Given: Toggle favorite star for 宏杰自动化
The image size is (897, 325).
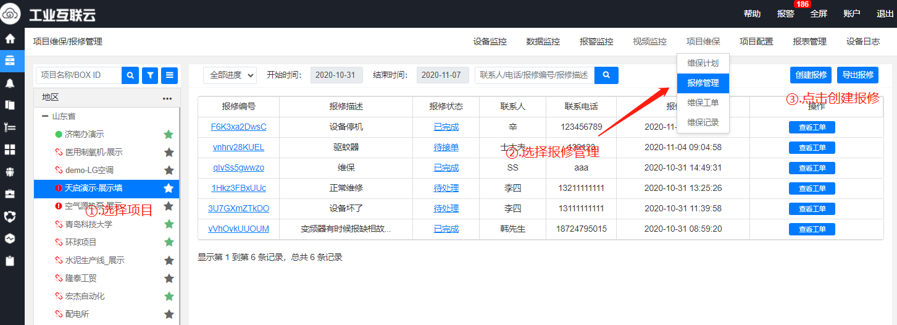Looking at the screenshot, I should 169,296.
